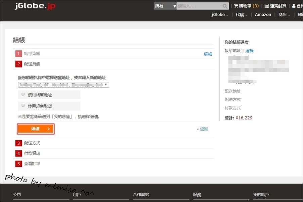The width and height of the screenshot is (303, 202).
Task: Click the red step 1 帳單資訊 badge
Action: pos(18,53)
